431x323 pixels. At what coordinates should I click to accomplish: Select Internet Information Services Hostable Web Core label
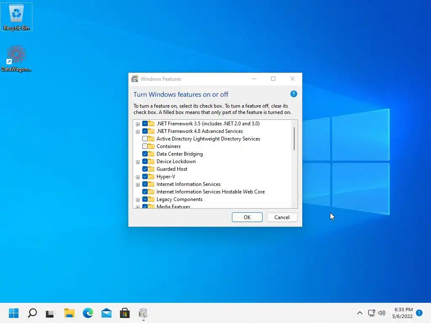[210, 191]
